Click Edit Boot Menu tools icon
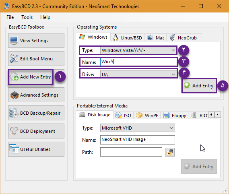The width and height of the screenshot is (229, 194). tap(14, 58)
